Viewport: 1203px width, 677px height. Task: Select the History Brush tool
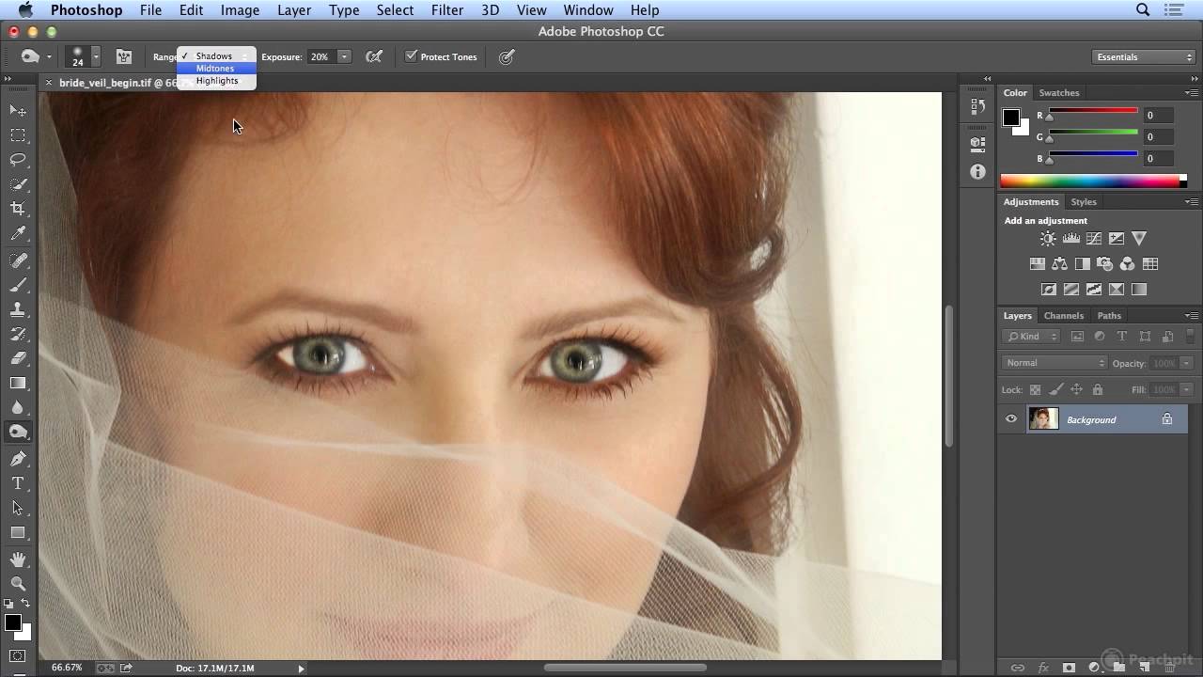tap(18, 334)
